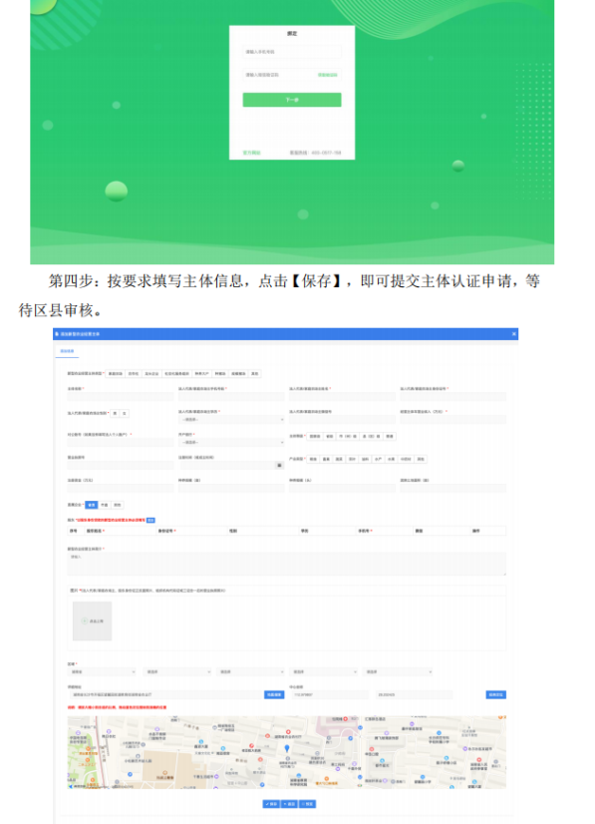Expand the education level dropdown showing 请选择
Screen dimensions: 595x824
(231, 419)
